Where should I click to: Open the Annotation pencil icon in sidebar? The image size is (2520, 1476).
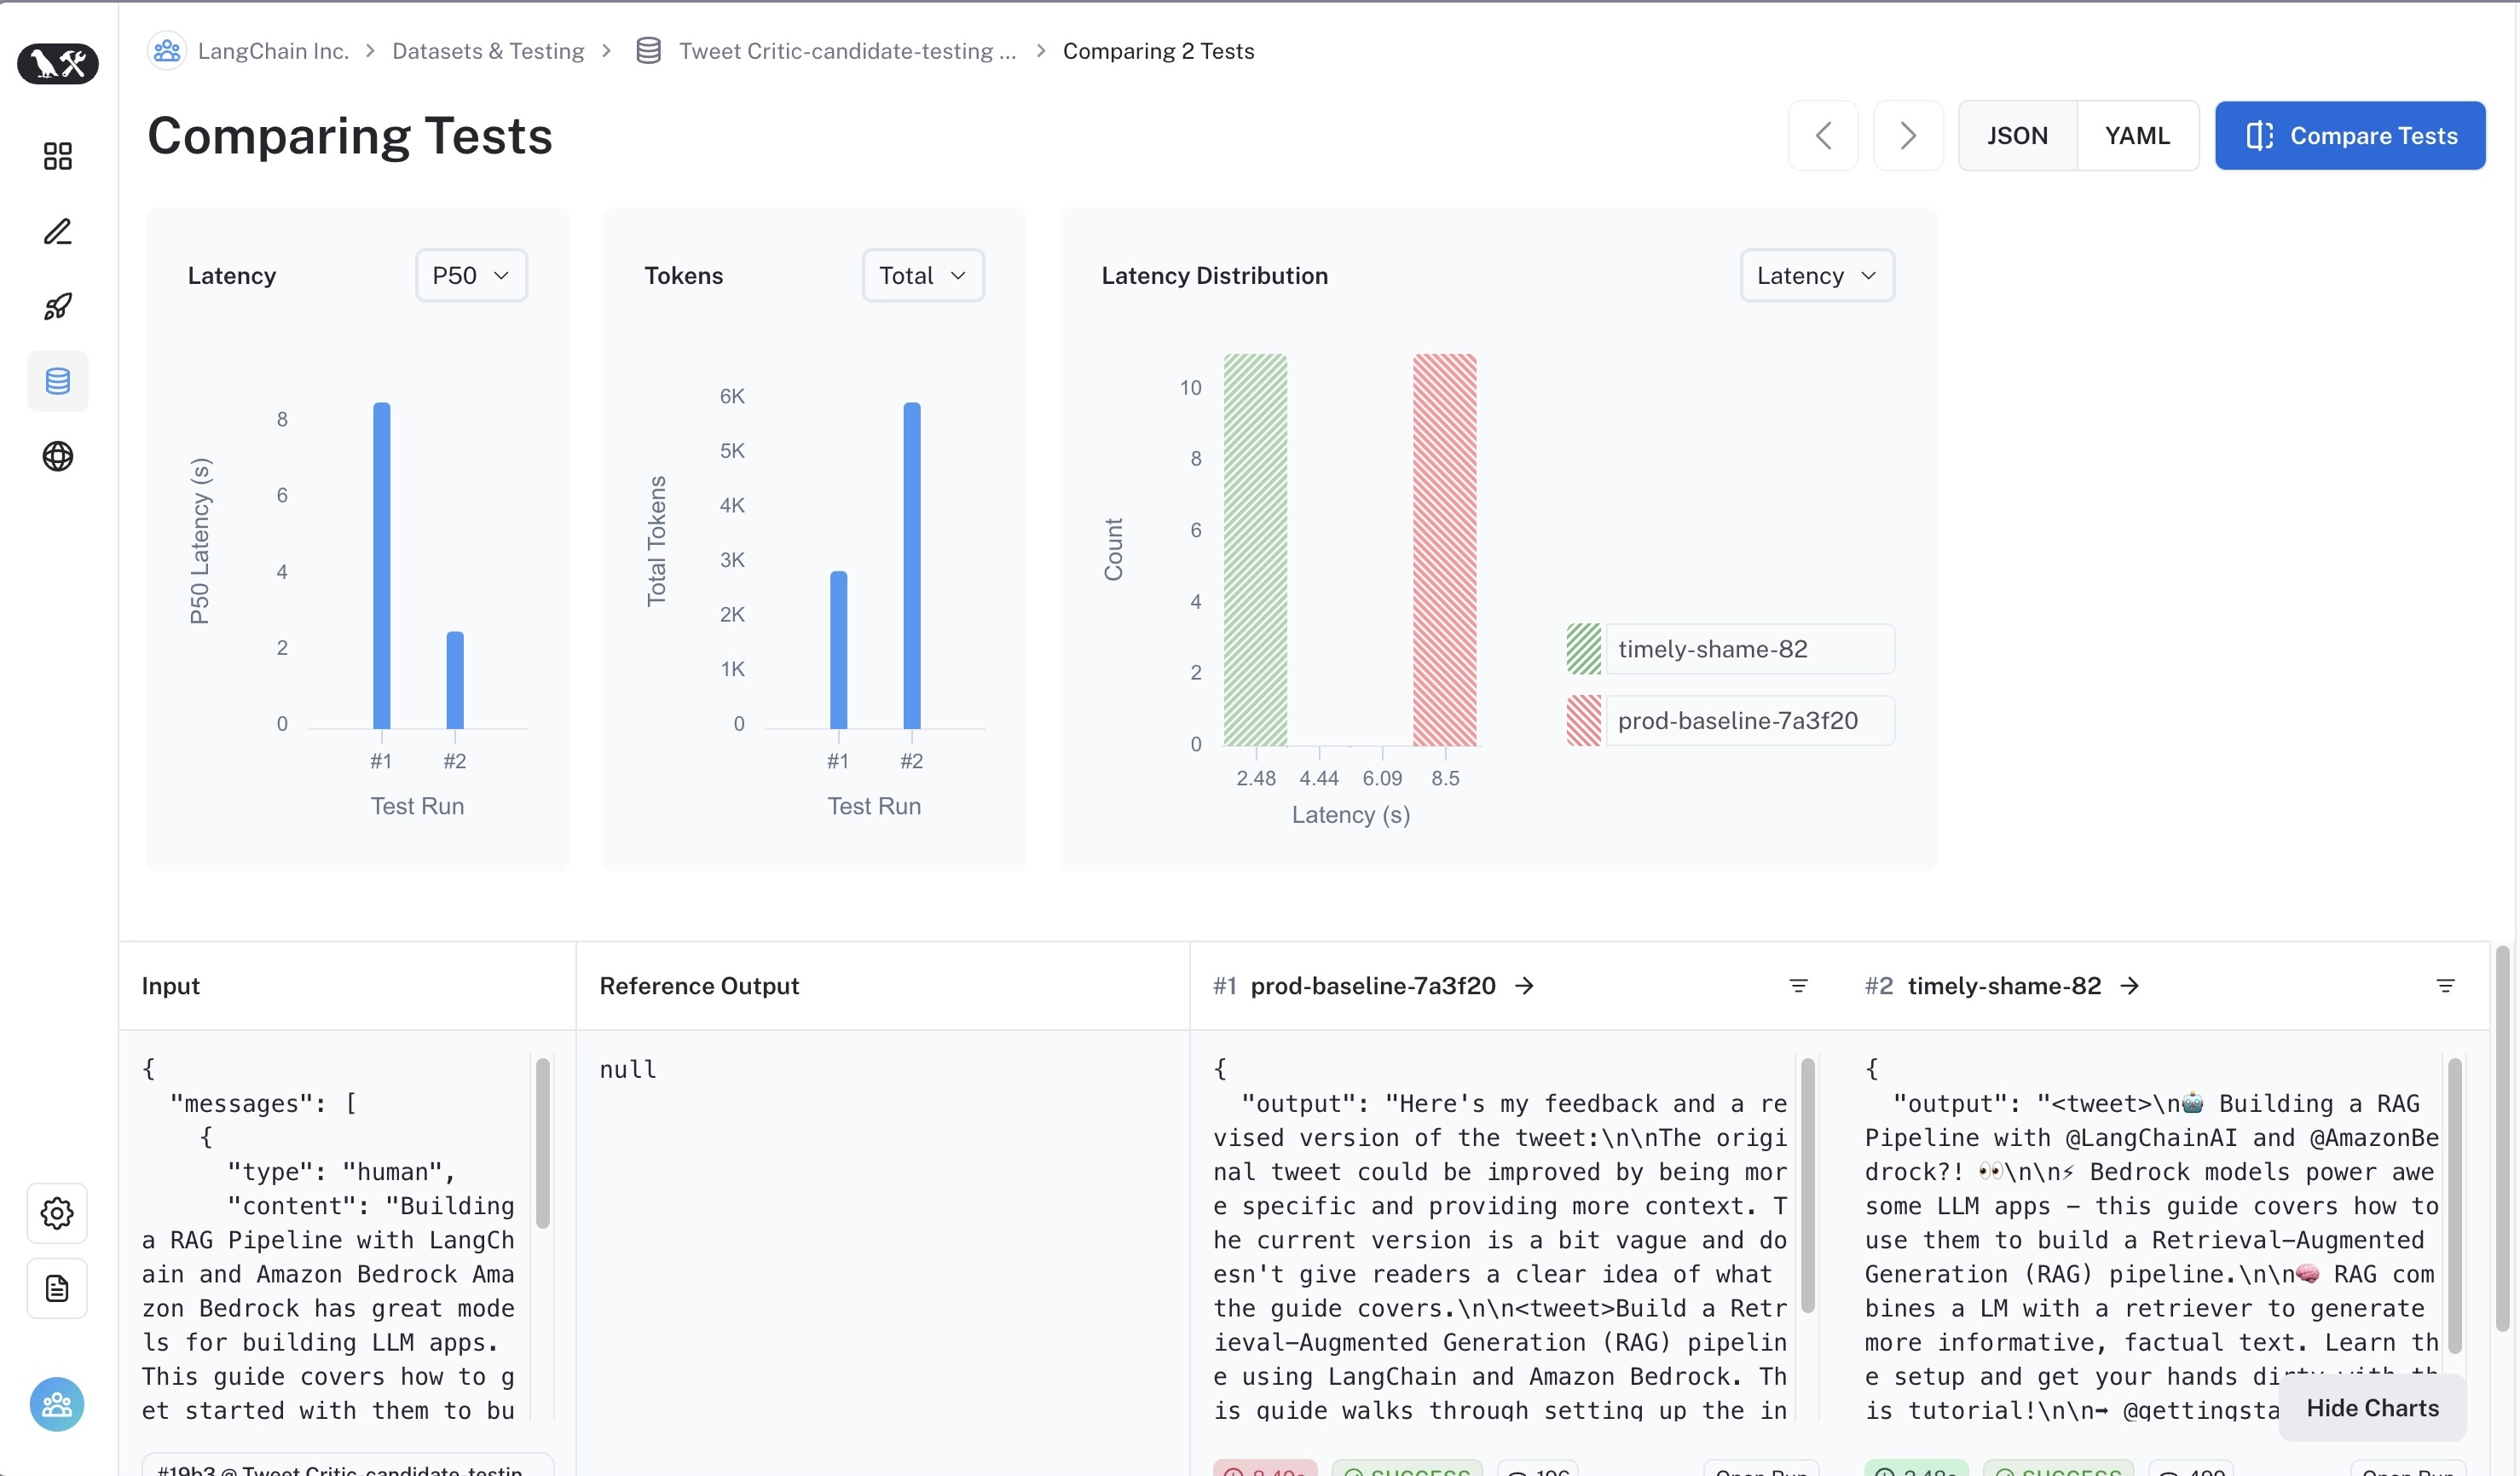point(58,231)
